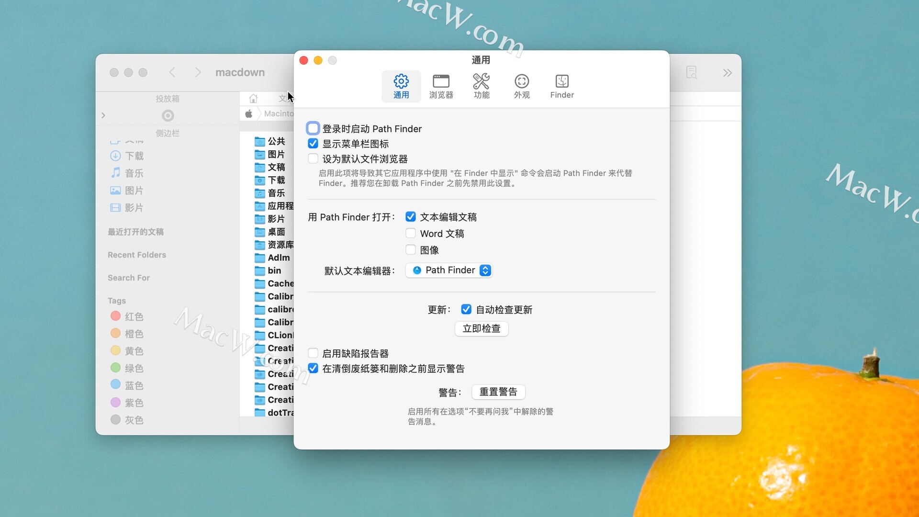Select the 蓝色 blue tag

tap(127, 385)
